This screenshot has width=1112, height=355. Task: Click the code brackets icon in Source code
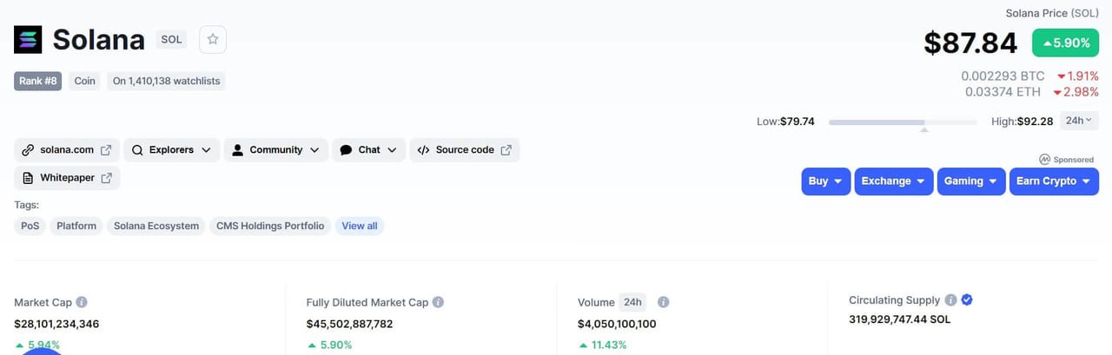click(423, 150)
